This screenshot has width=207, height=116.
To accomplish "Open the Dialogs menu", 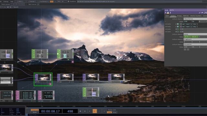I will tap(6, 1).
